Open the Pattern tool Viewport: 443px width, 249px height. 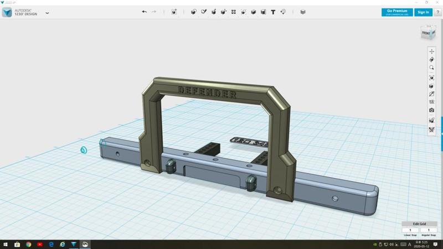[x=233, y=12]
